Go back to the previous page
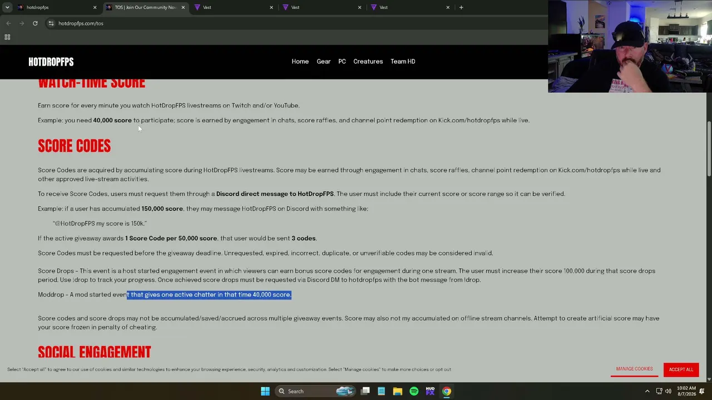 point(8,23)
